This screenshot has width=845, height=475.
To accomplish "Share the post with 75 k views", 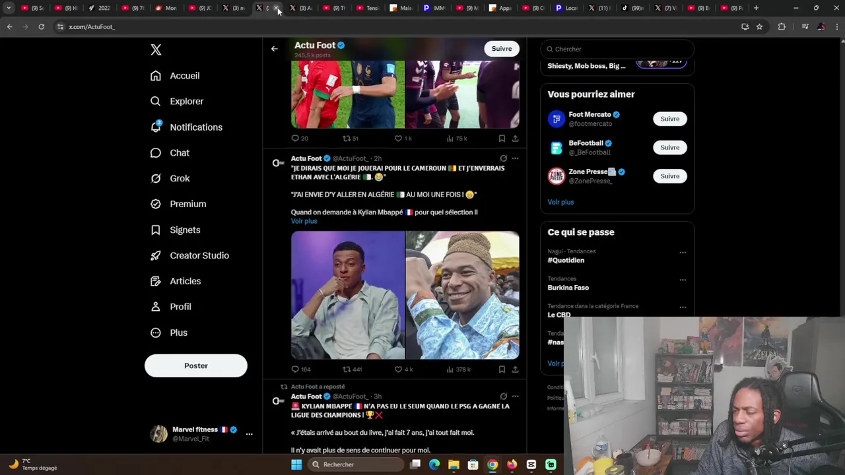I will (515, 139).
